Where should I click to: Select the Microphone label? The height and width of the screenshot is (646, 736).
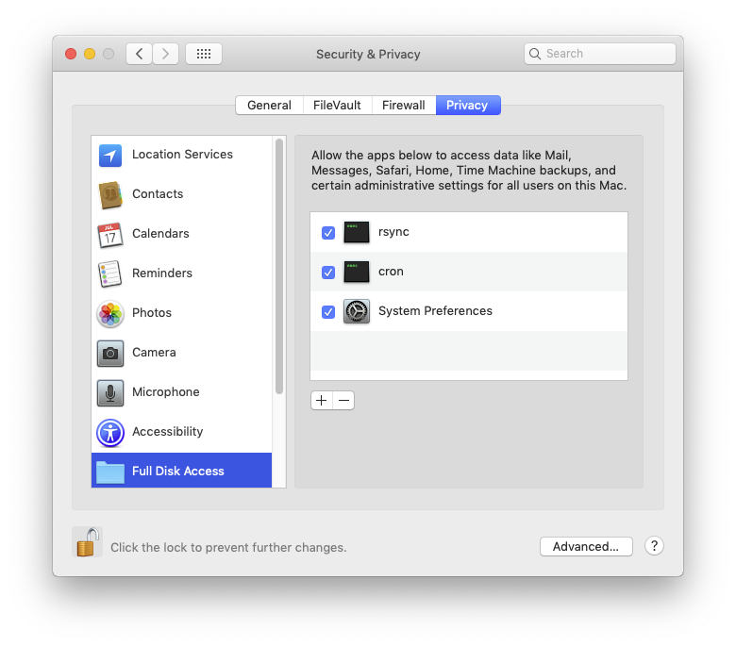coord(166,392)
